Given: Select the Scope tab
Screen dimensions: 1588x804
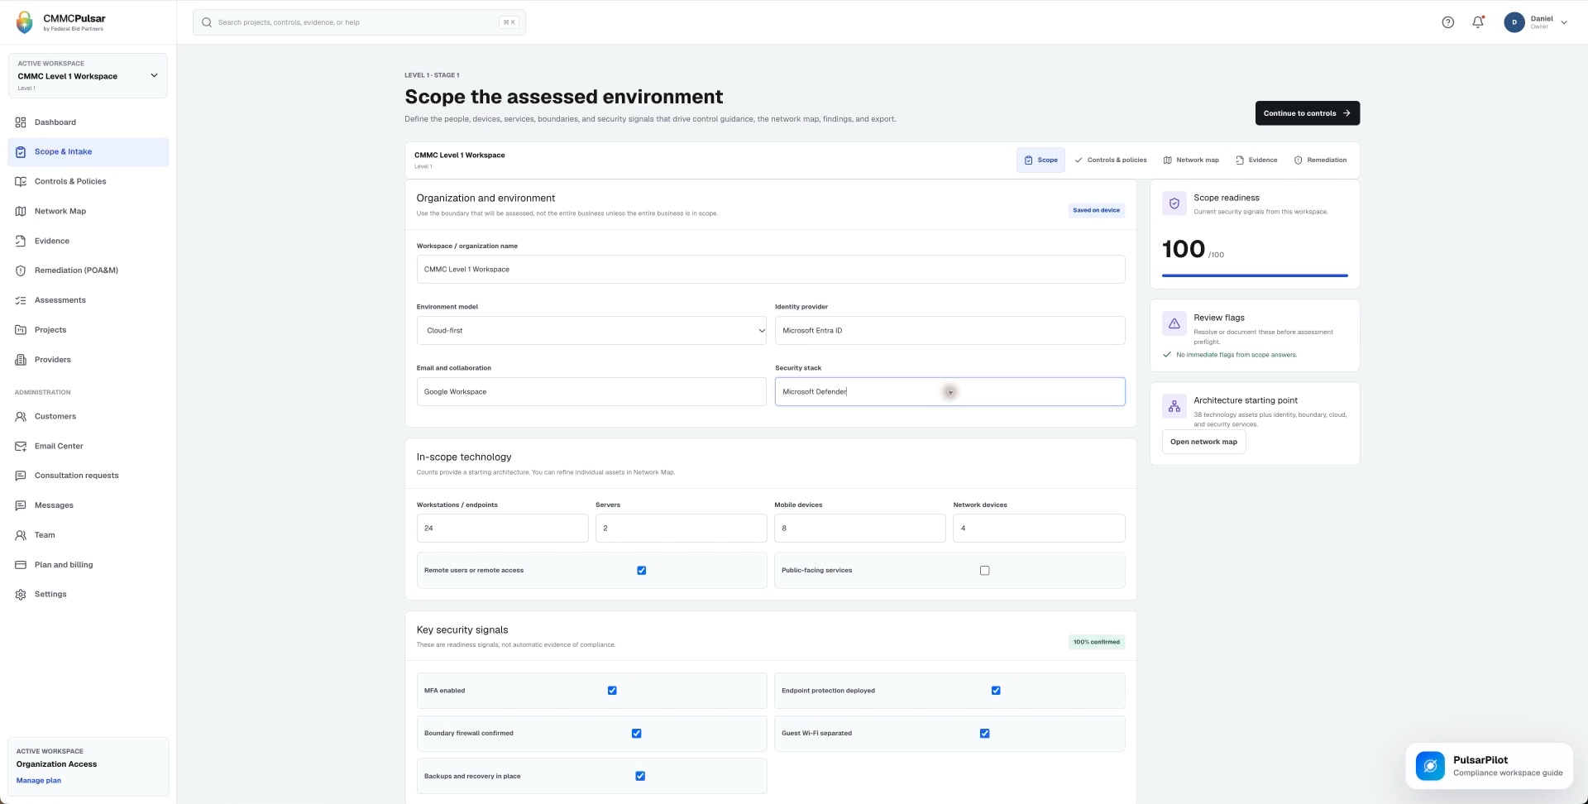Looking at the screenshot, I should 1040,160.
